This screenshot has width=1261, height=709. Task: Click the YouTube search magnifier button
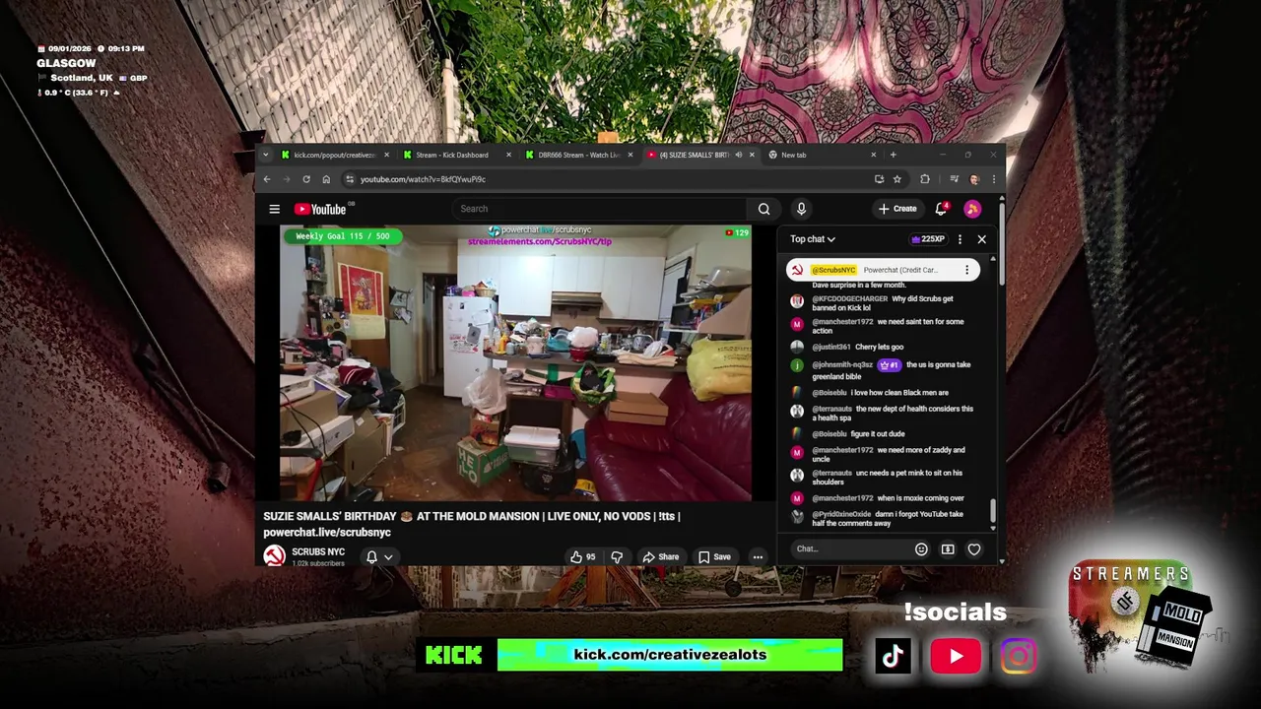click(763, 209)
